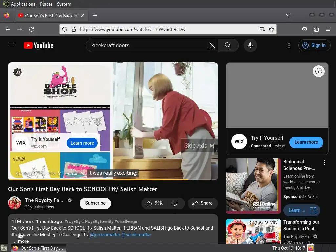This screenshot has height=252, width=336.
Task: Subscribe to The Royalty Family channel
Action: [95, 203]
